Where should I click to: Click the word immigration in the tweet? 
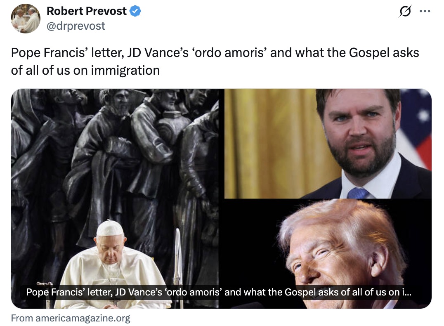click(125, 71)
